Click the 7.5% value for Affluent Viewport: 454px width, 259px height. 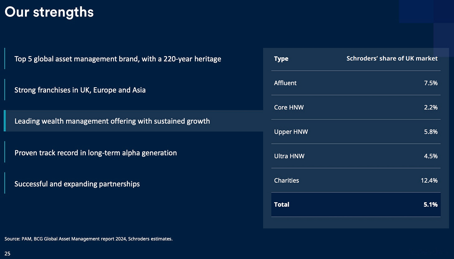(x=430, y=83)
